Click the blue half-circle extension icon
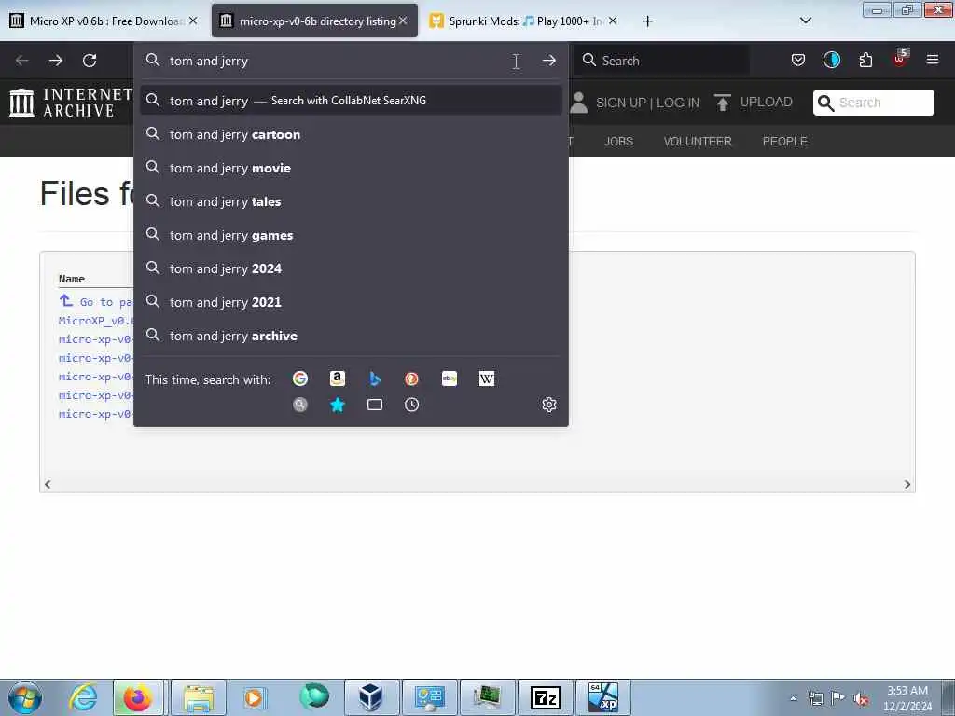Image resolution: width=955 pixels, height=716 pixels. coord(831,60)
